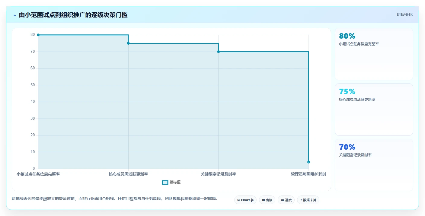
Task: Click the last data point near 4
Action: tap(308, 162)
